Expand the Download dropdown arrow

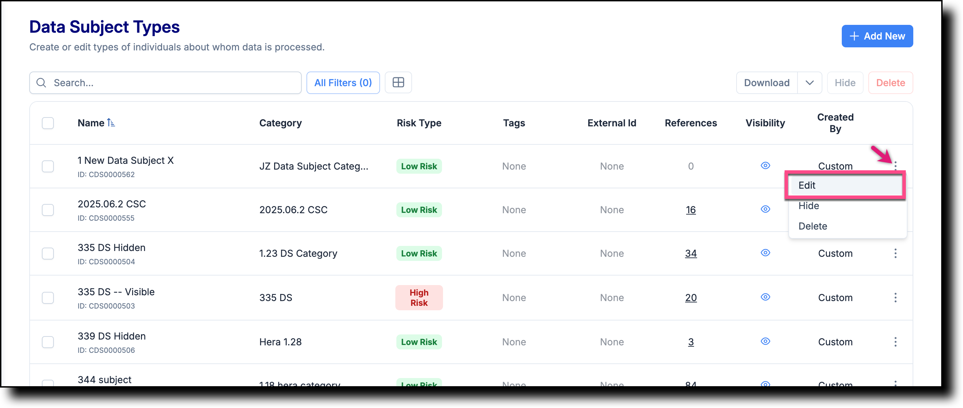pos(809,83)
